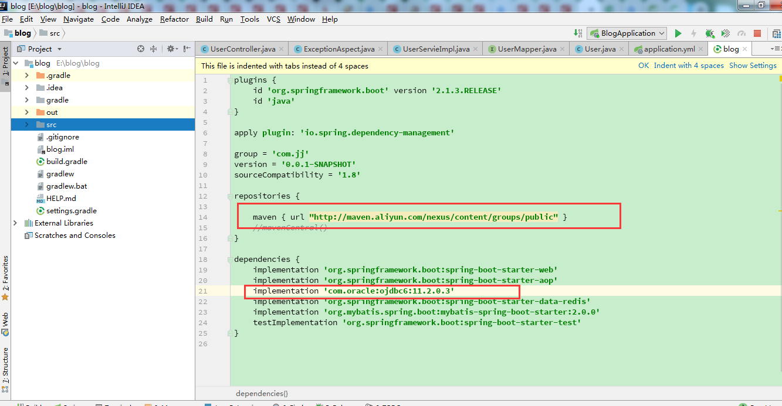Open the Favorites tool window tab

[x=5, y=278]
